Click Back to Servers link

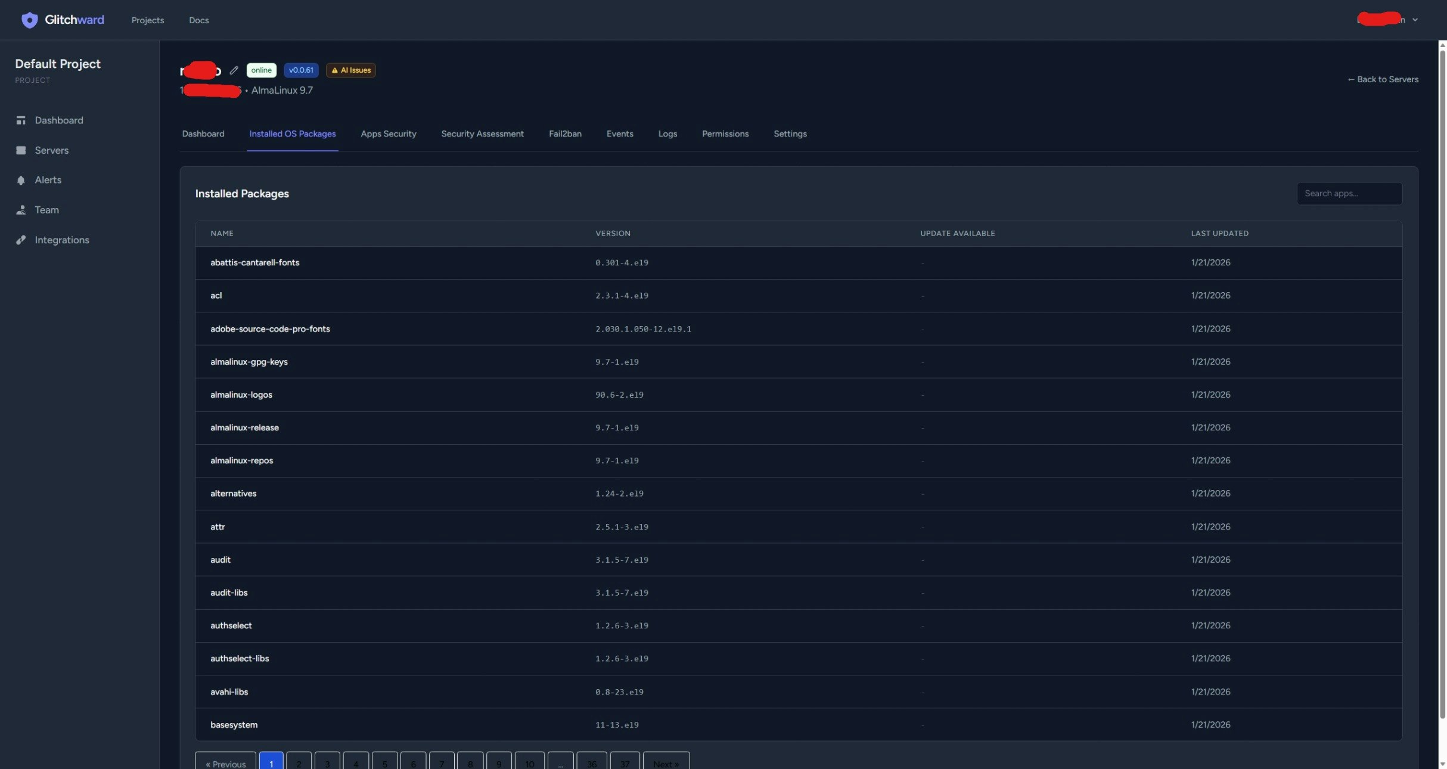[x=1383, y=79]
